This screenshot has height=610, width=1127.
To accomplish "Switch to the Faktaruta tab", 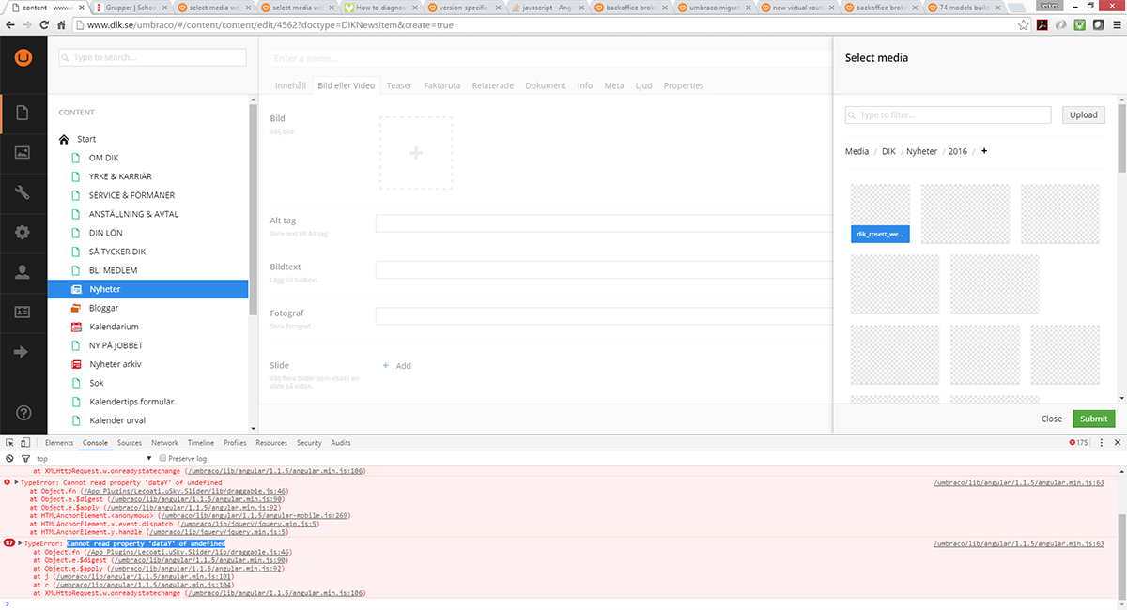I will 442,85.
